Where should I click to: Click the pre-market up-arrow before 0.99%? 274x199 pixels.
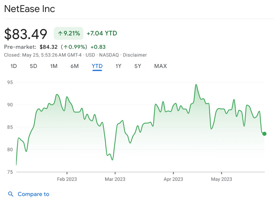66,47
